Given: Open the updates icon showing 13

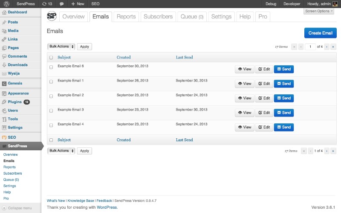Looking at the screenshot, I should point(47,4).
